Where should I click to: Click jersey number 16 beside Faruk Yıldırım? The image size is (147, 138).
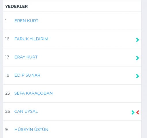coord(7,39)
